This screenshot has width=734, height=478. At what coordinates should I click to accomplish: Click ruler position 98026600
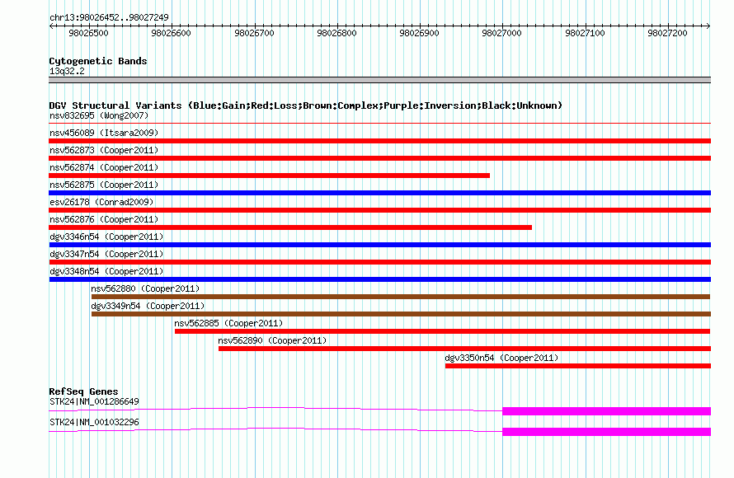pos(172,33)
